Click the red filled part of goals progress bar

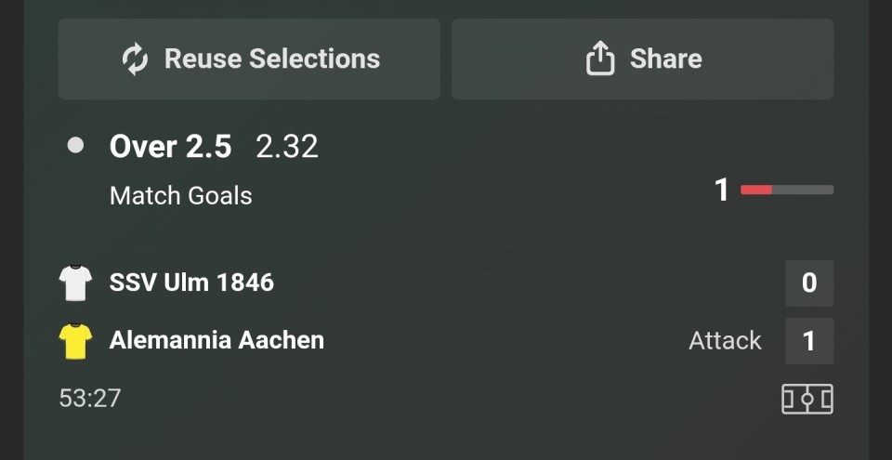coord(755,191)
